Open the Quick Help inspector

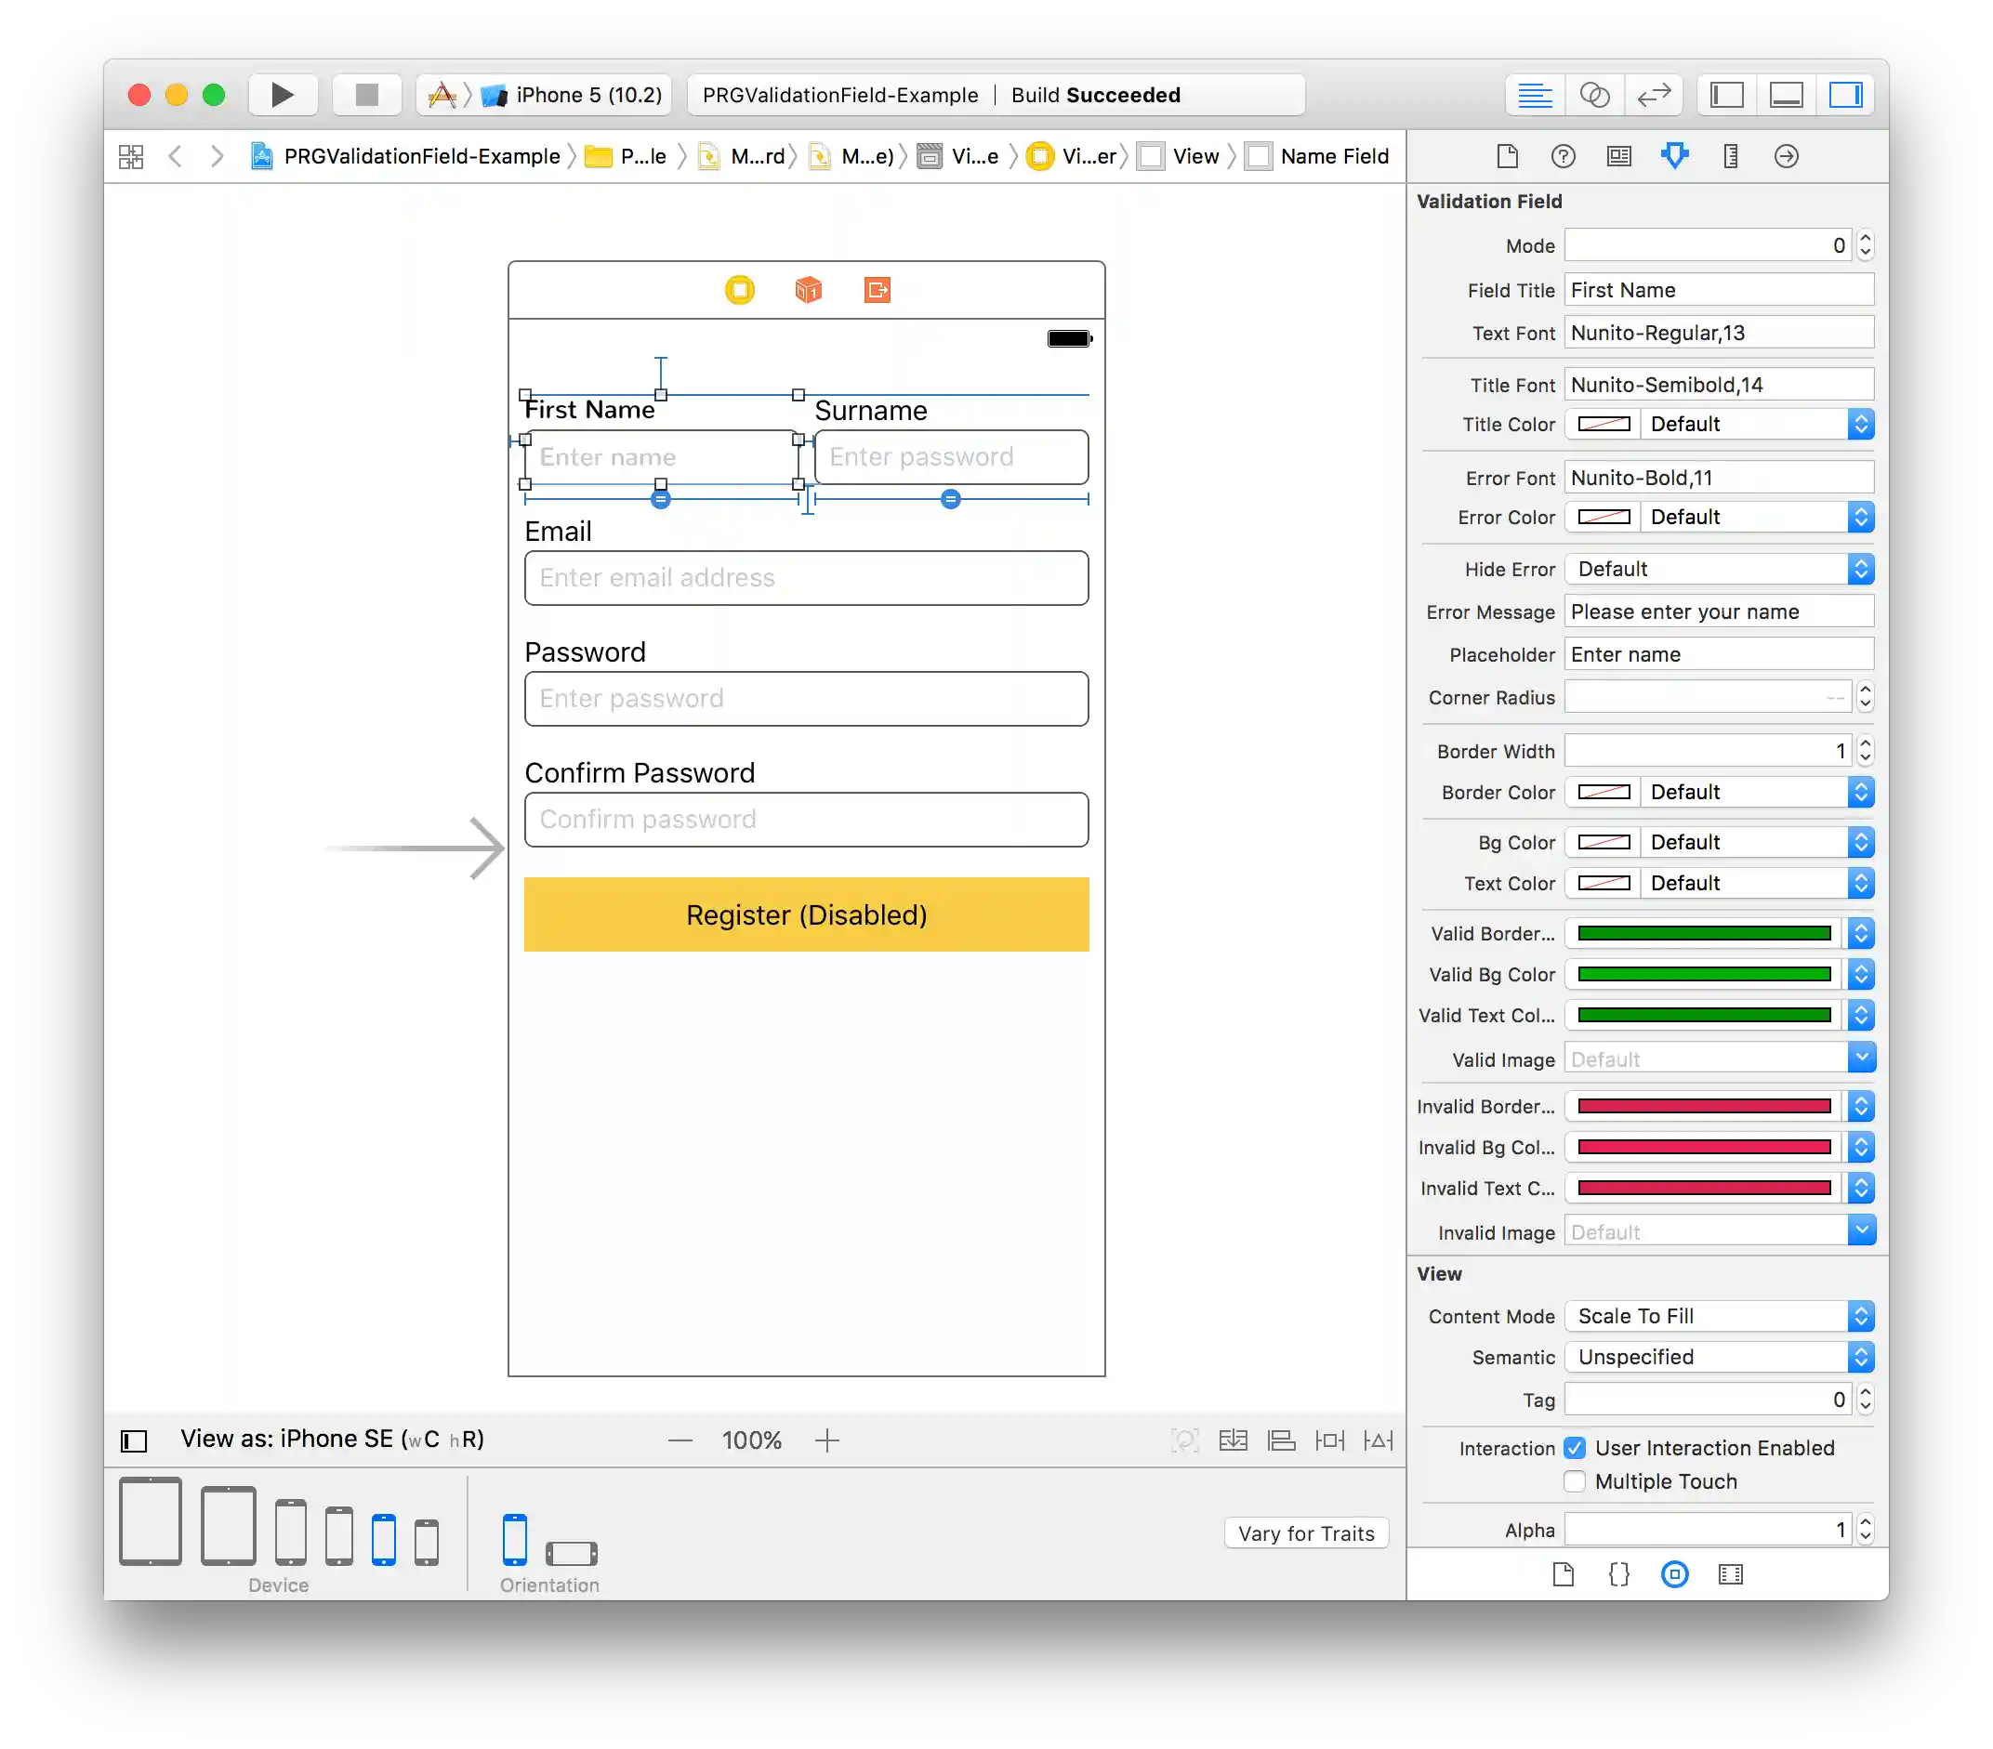pos(1563,156)
